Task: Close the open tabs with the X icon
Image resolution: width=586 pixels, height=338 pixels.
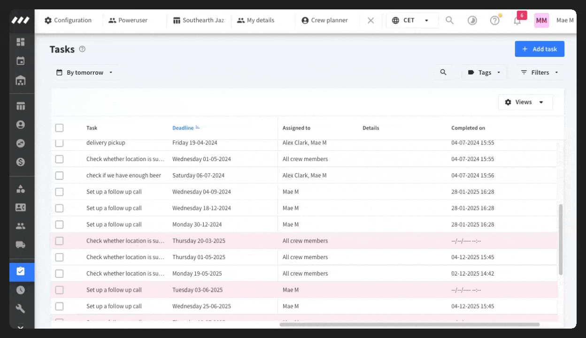Action: coord(371,20)
